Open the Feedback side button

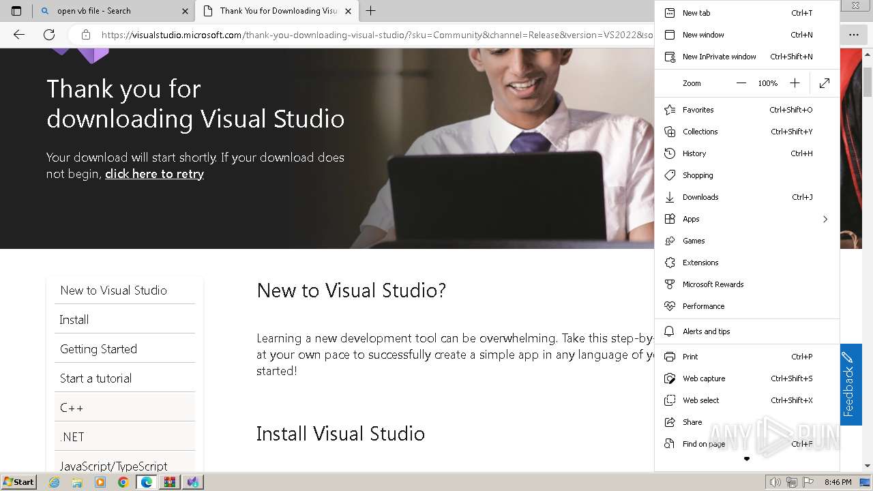click(850, 385)
